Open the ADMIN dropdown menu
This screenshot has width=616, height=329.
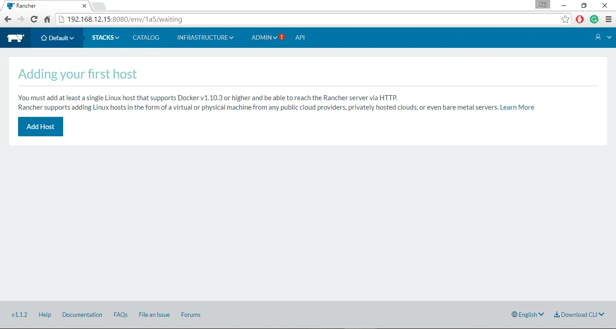tap(264, 37)
